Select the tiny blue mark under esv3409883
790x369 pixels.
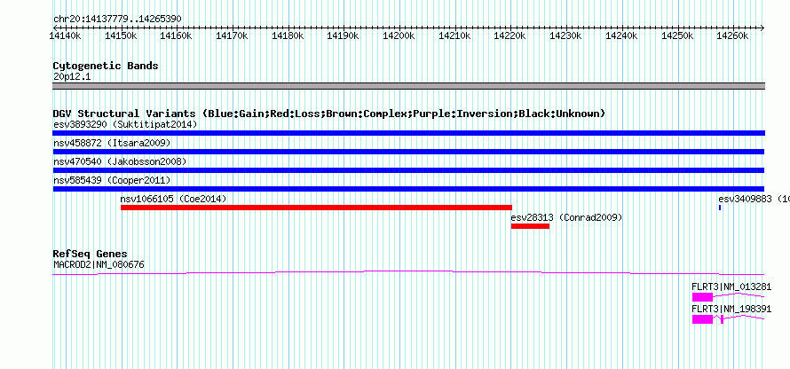click(720, 208)
